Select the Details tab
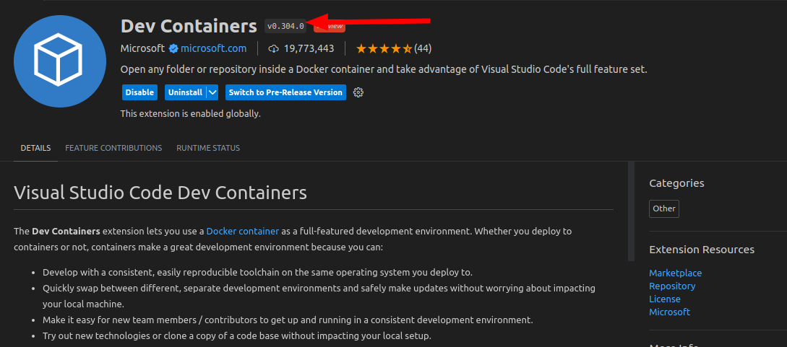This screenshot has height=347, width=787. click(x=35, y=148)
